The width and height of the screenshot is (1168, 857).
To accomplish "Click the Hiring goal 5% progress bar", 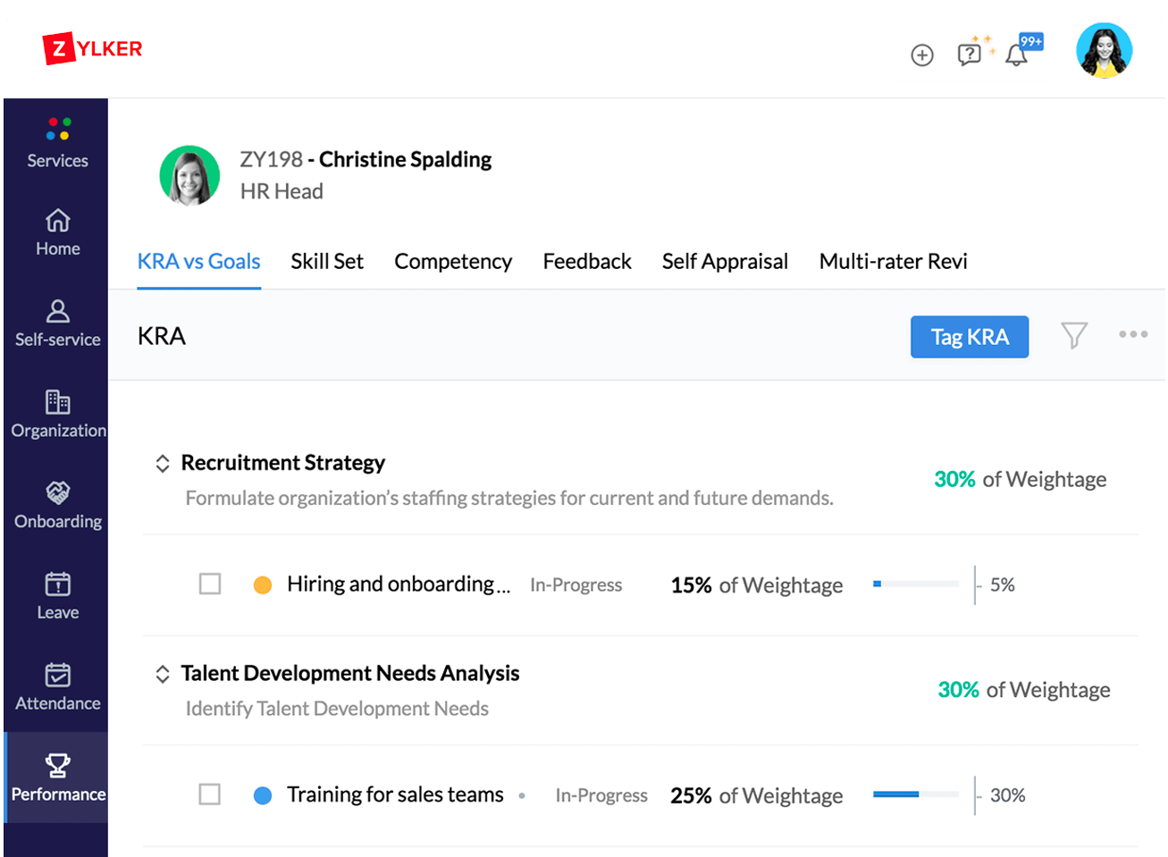I will pyautogui.click(x=916, y=584).
